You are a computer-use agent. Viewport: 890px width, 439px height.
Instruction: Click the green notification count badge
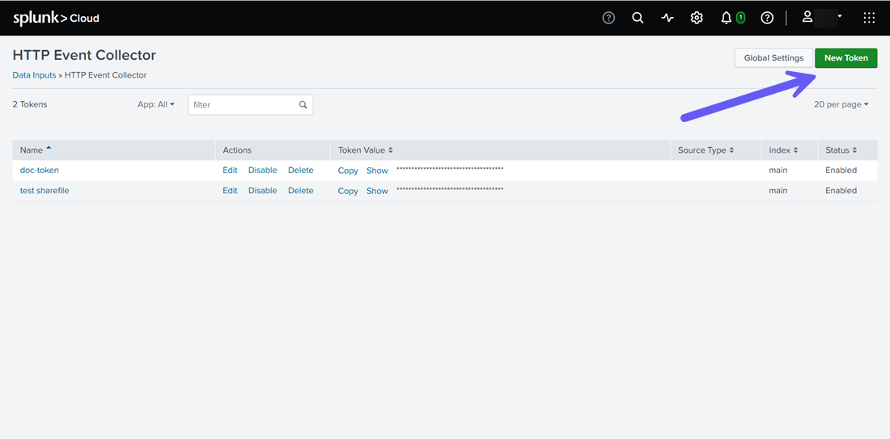[x=740, y=18]
